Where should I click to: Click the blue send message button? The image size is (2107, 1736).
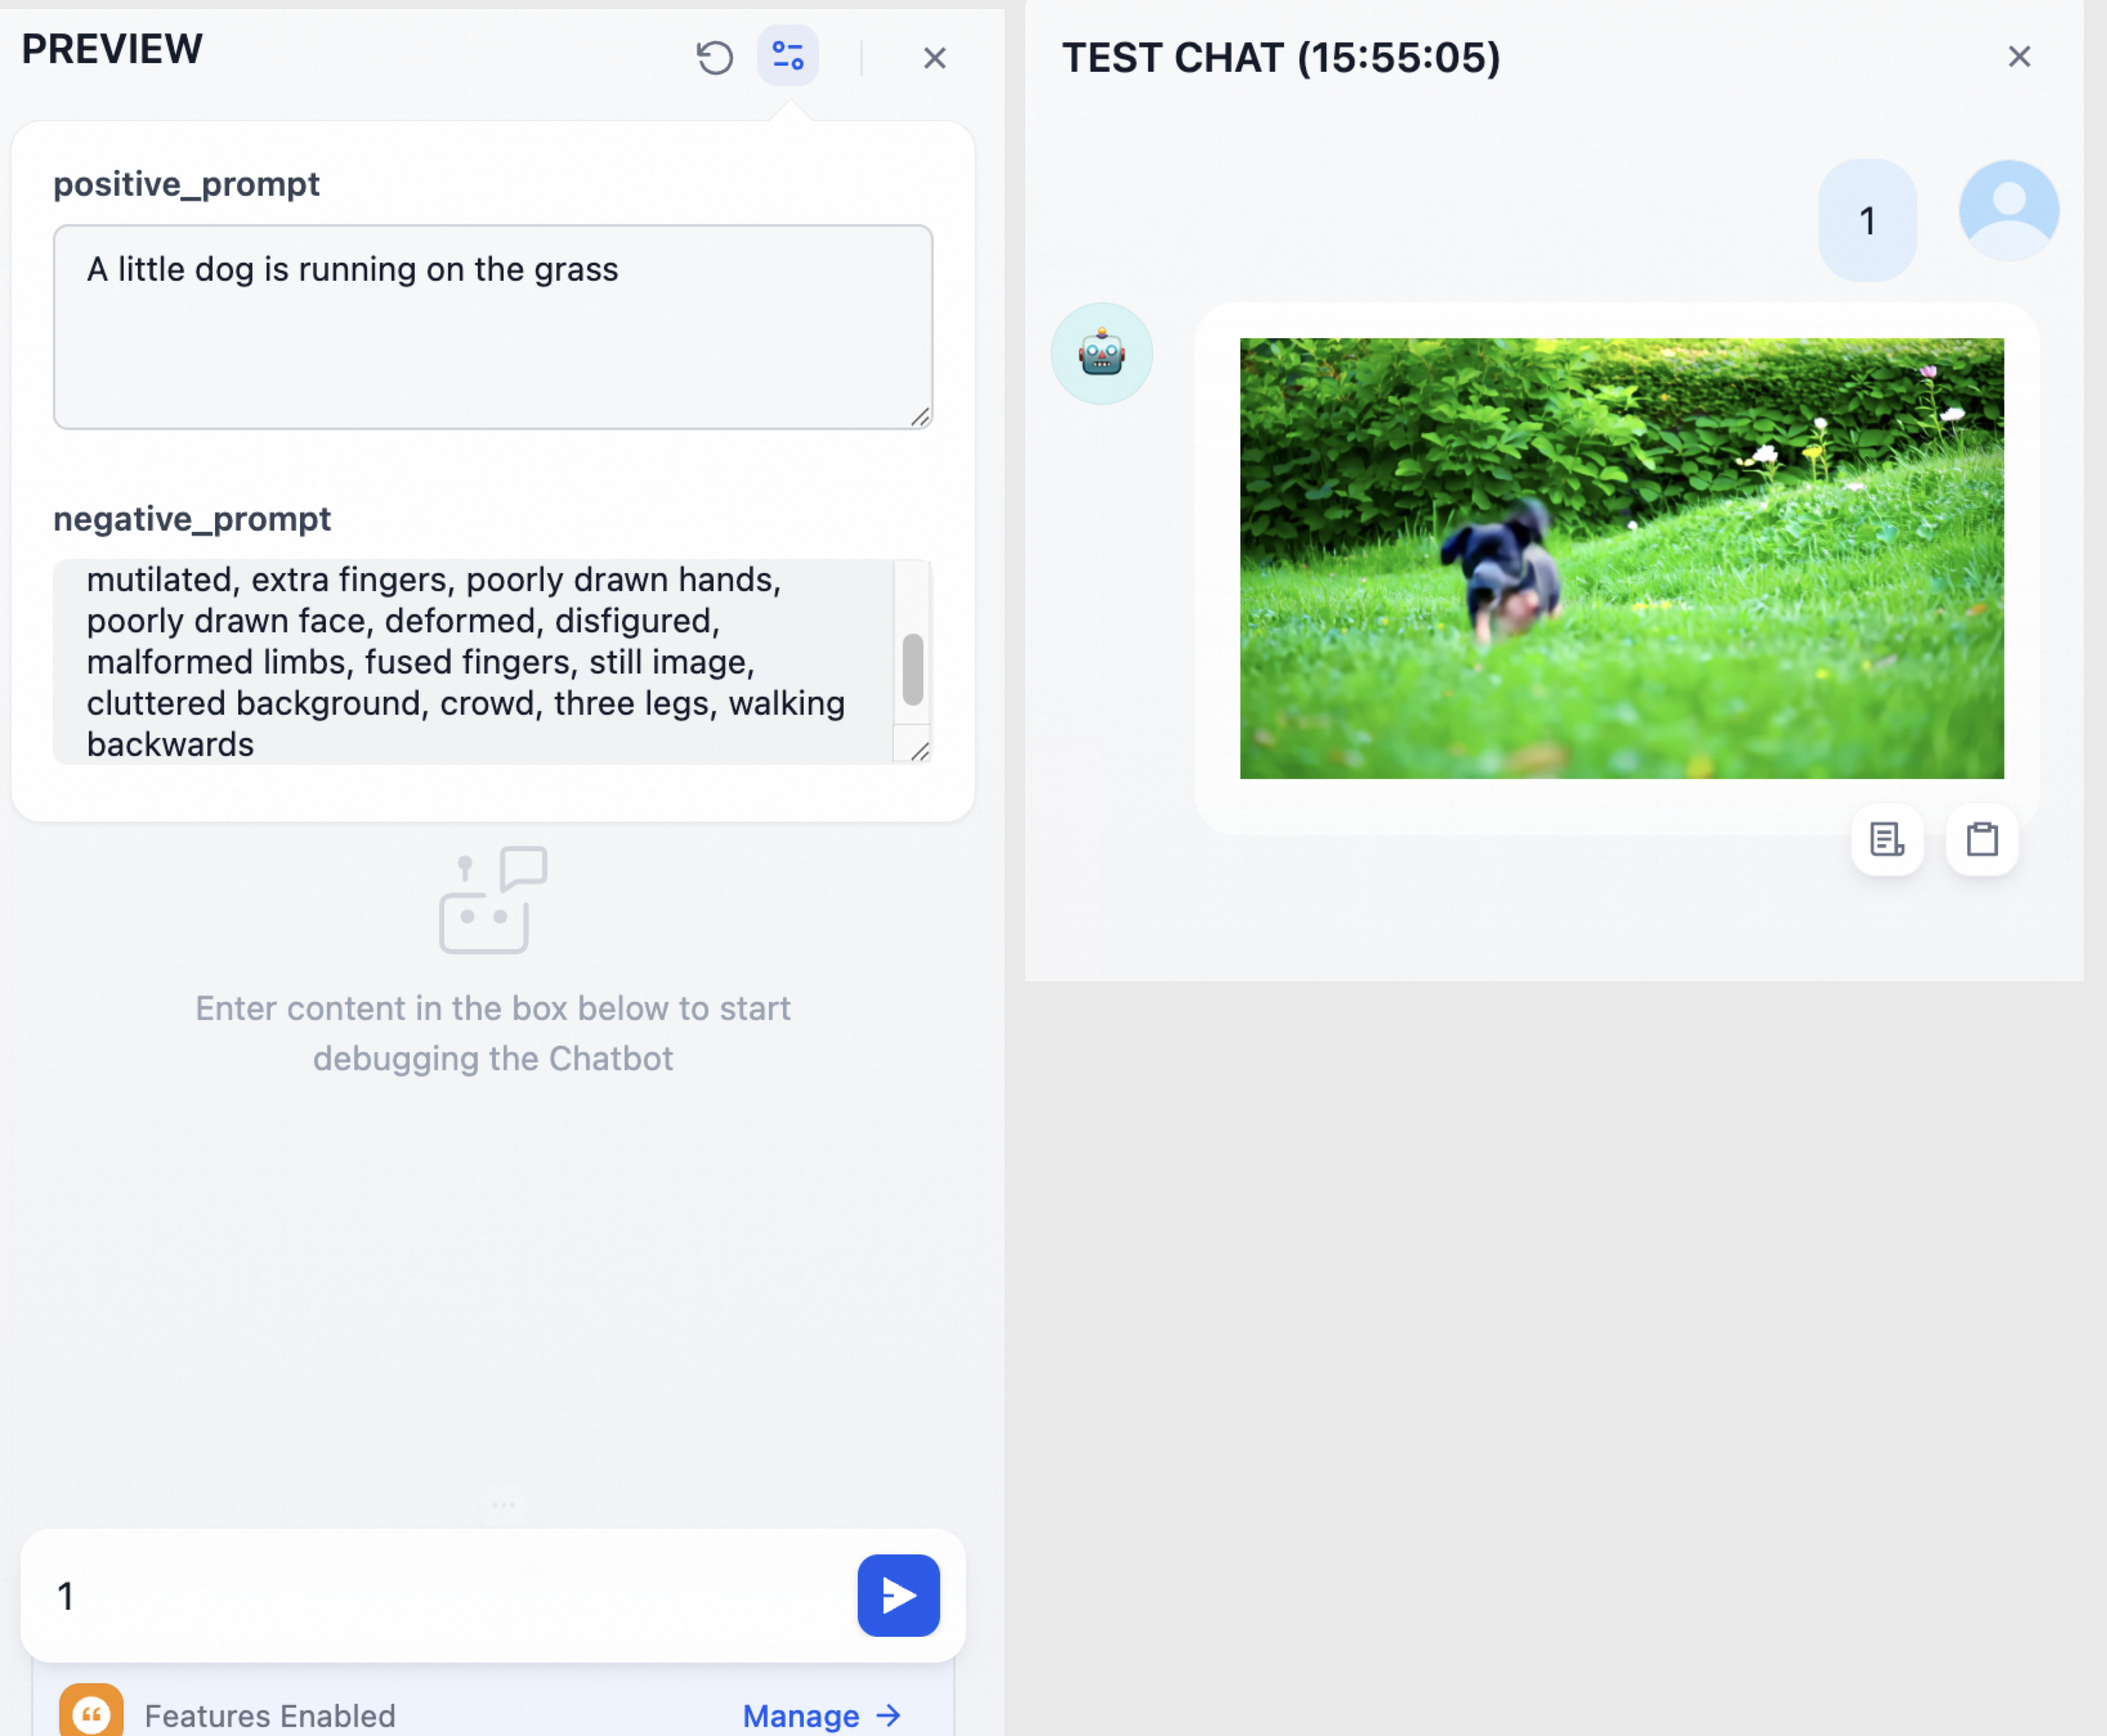(x=898, y=1595)
